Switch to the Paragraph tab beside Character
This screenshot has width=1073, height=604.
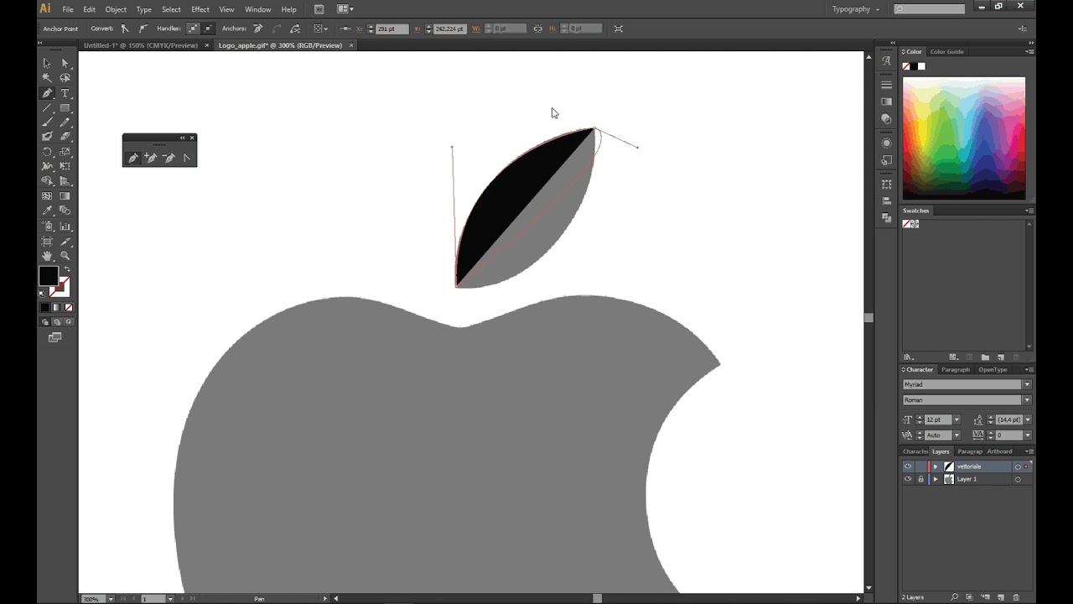coord(956,370)
